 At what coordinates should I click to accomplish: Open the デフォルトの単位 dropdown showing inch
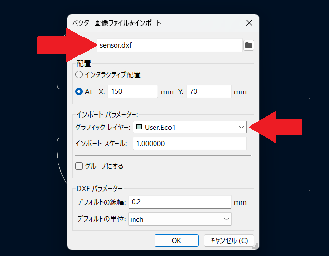coord(179,219)
